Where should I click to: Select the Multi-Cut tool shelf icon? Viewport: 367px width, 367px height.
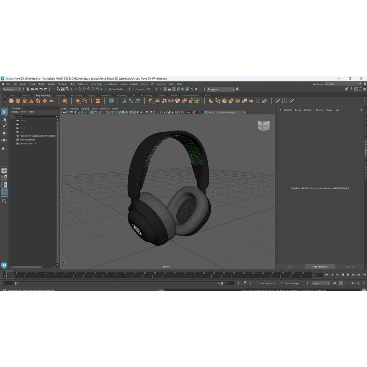tap(278, 101)
